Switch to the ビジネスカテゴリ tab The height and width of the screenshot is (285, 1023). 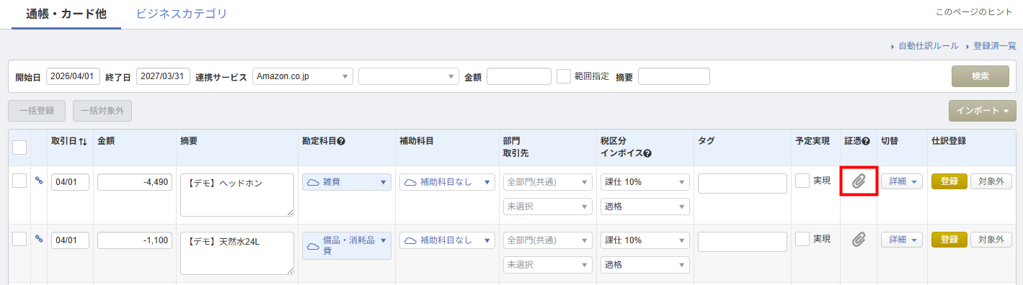(x=181, y=14)
